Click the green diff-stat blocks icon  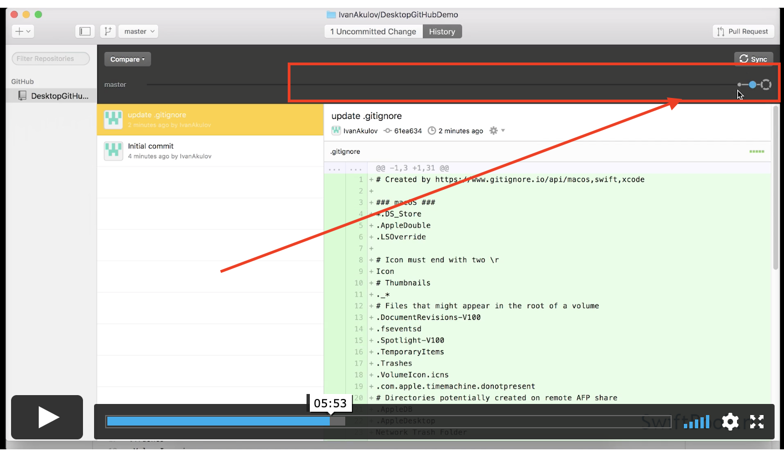click(x=756, y=151)
